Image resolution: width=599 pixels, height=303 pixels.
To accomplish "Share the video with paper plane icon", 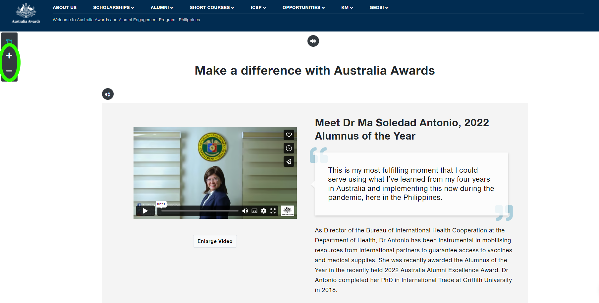I will point(289,161).
